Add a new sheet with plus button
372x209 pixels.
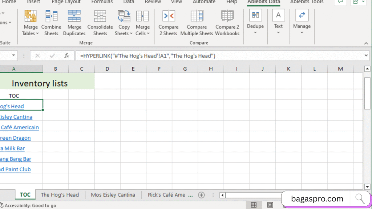(201, 195)
